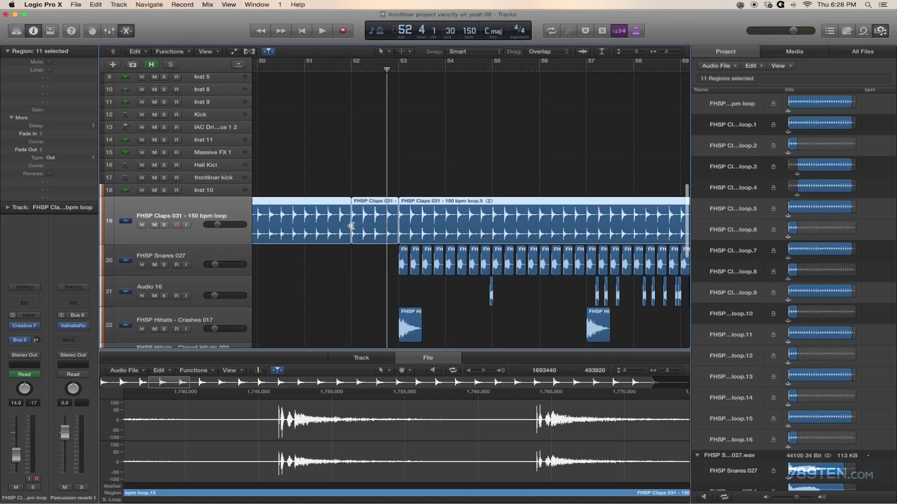Click the Rewind to beginning icon
The width and height of the screenshot is (897, 504).
(302, 31)
